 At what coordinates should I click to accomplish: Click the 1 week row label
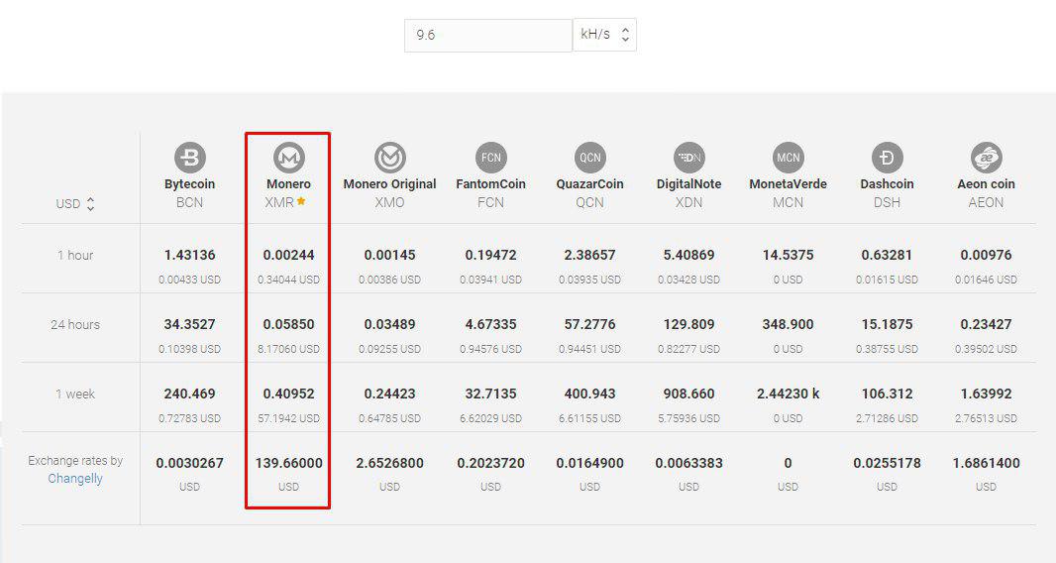coord(74,394)
